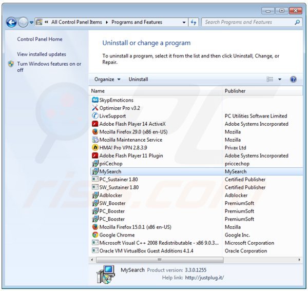Click the Privax Ltd publisher cell
Viewport: 308px width, 291px height.
235,148
